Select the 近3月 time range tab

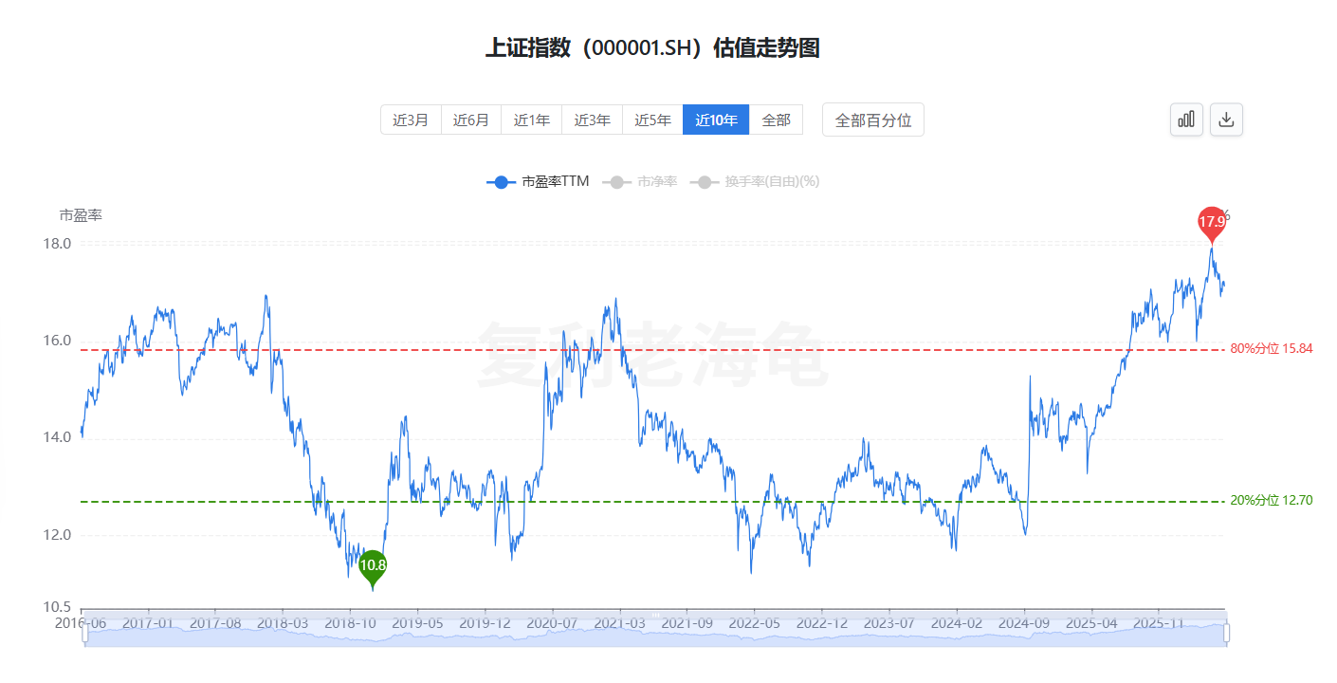(411, 120)
